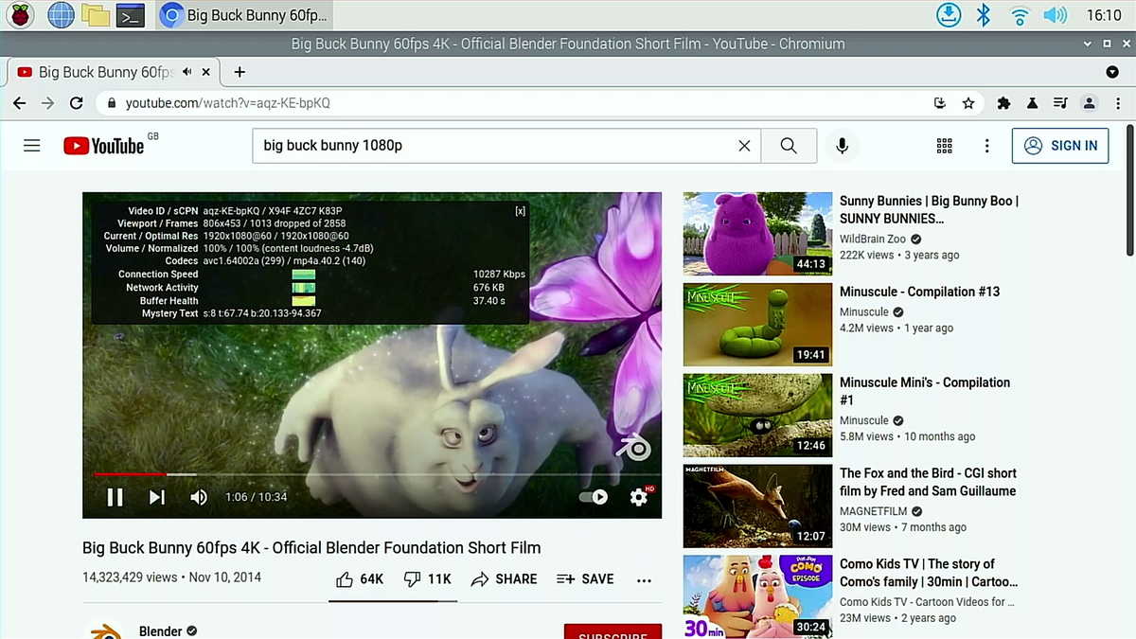Open the YouTube apps grid
Image resolution: width=1136 pixels, height=639 pixels.
pyautogui.click(x=944, y=146)
